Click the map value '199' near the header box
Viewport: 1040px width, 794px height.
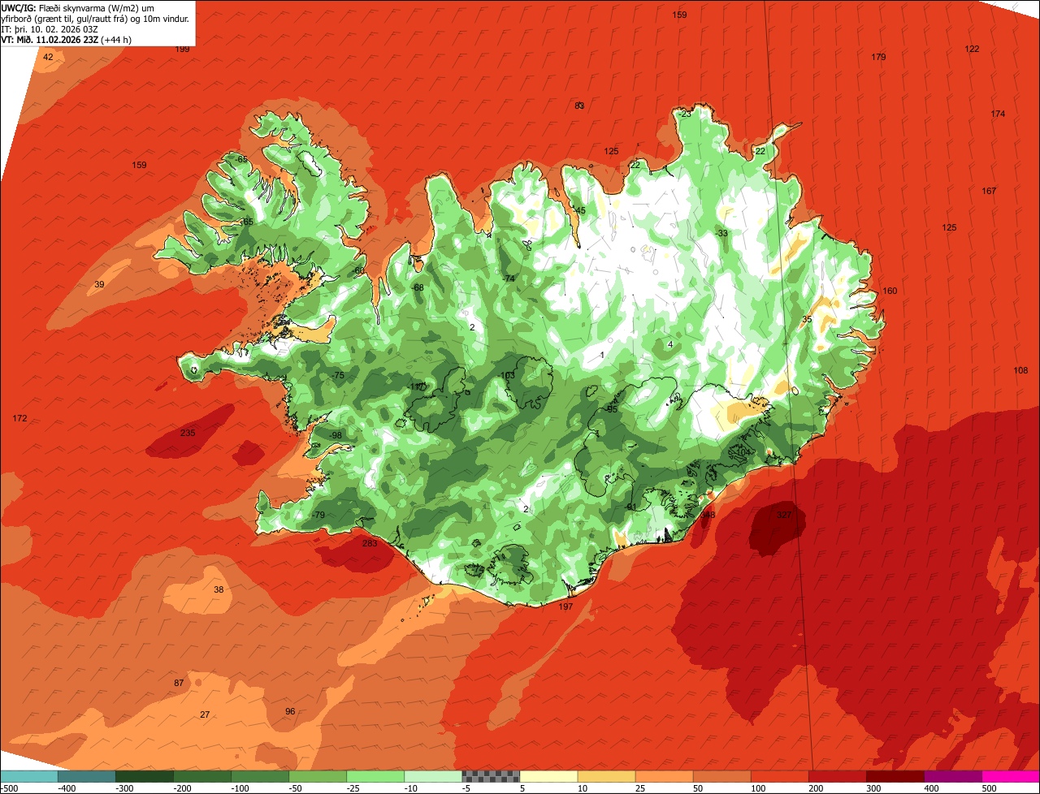[x=182, y=49]
